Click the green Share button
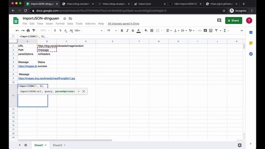 [x=234, y=20]
